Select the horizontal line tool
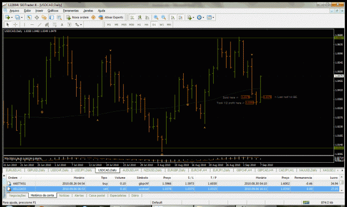Image resolution: width=347 pixels, height=207 pixels. click(x=32, y=24)
